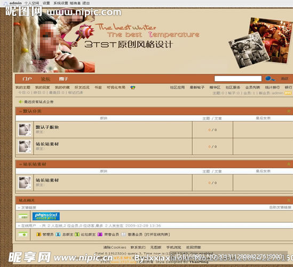Switch to the 圈子 tab

coord(64,79)
